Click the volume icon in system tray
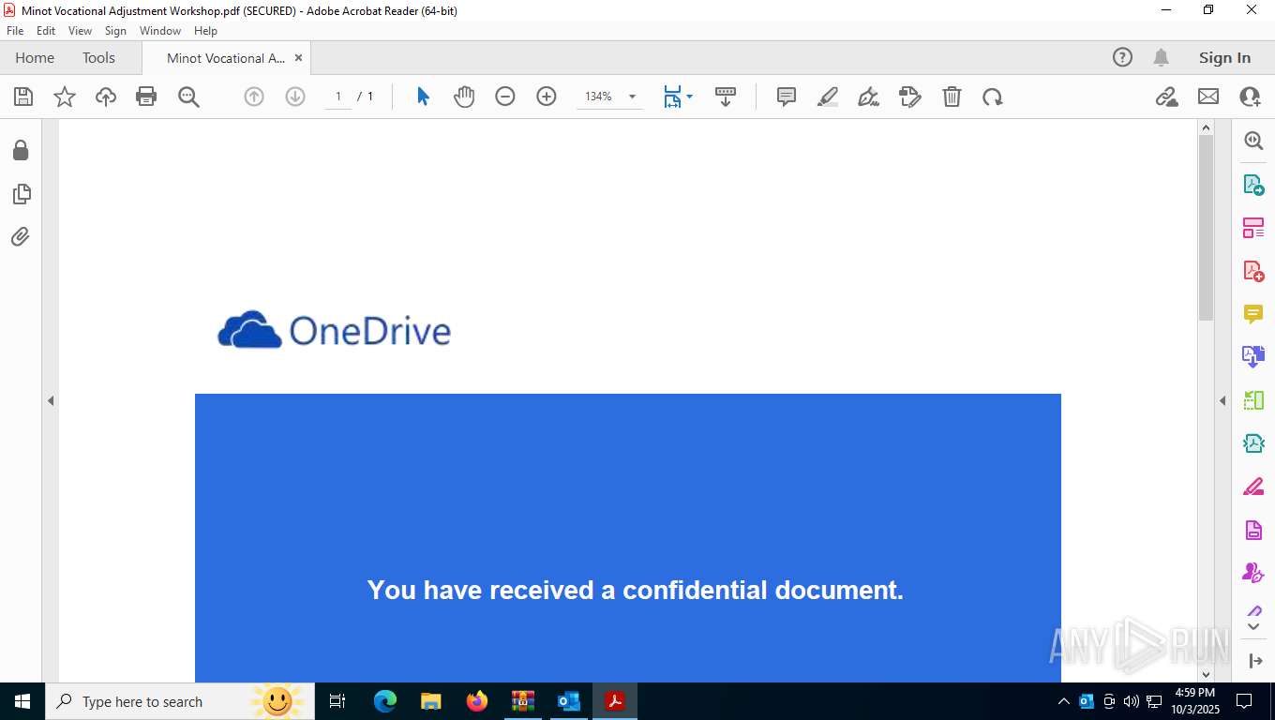 point(1132,701)
